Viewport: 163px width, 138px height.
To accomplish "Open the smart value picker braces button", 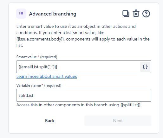I will click(x=145, y=67).
